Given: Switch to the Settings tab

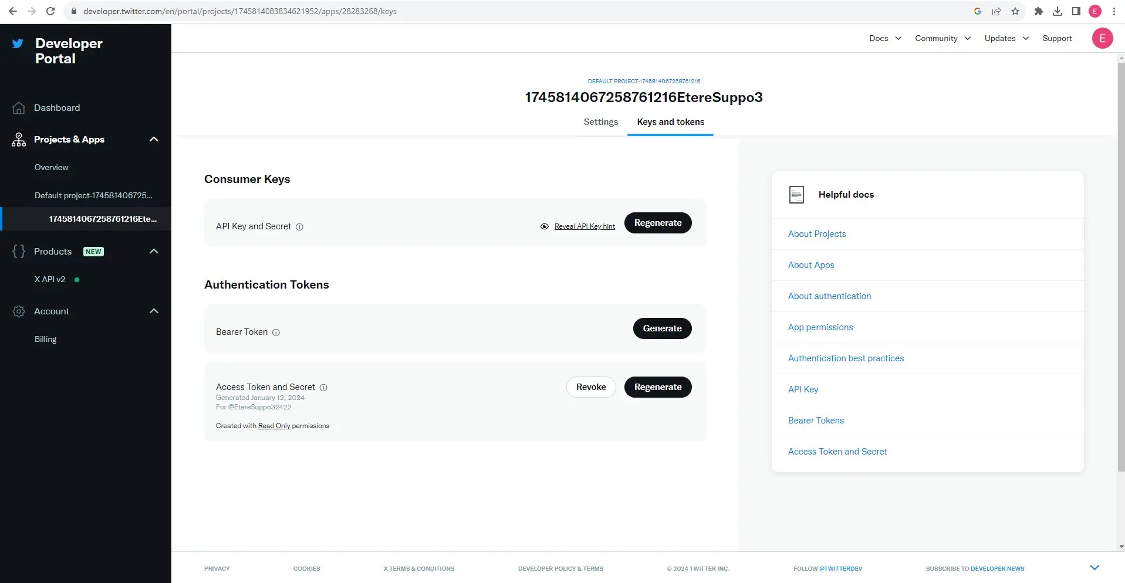Looking at the screenshot, I should (600, 122).
